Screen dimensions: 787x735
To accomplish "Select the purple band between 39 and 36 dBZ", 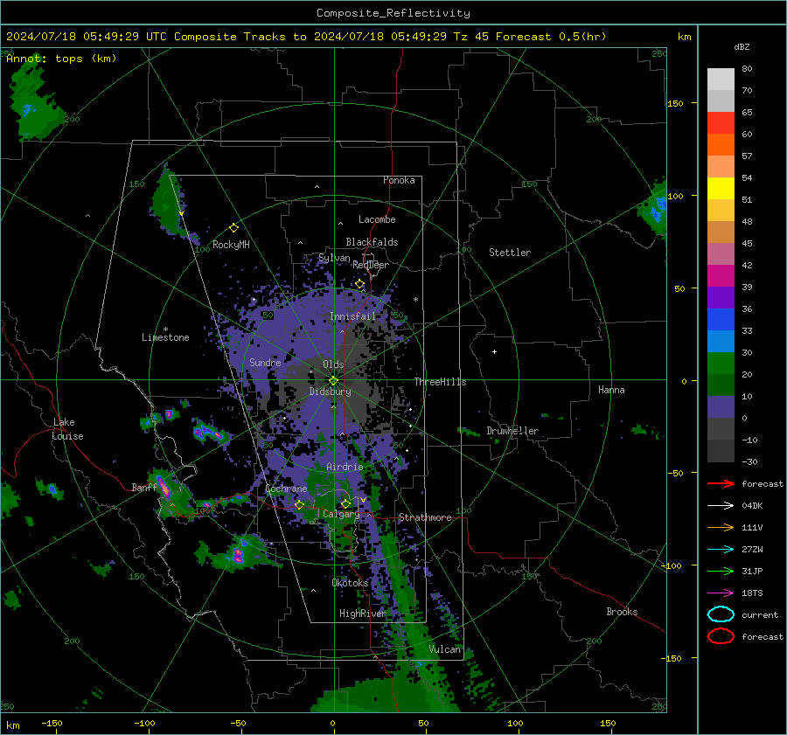I will [721, 298].
